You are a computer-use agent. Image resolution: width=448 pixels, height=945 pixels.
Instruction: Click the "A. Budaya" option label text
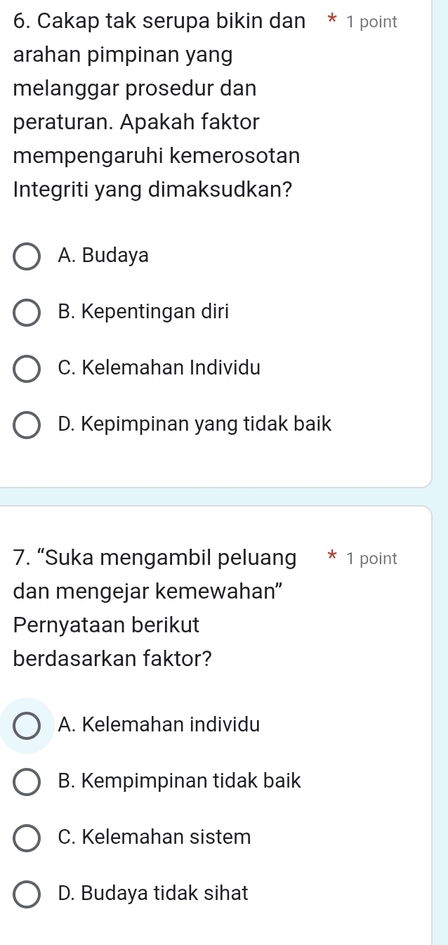[104, 256]
